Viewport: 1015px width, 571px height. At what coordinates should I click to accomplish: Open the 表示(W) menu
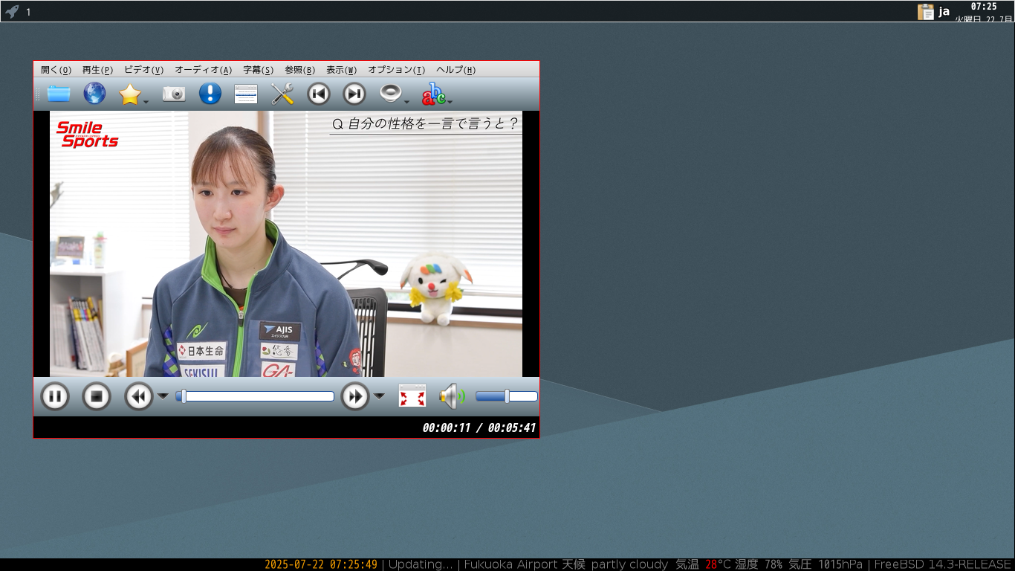[x=342, y=70]
